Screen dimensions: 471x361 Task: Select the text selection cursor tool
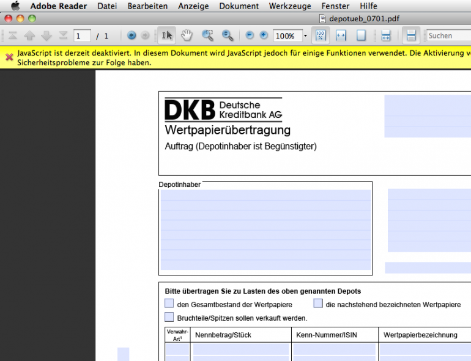click(x=166, y=35)
